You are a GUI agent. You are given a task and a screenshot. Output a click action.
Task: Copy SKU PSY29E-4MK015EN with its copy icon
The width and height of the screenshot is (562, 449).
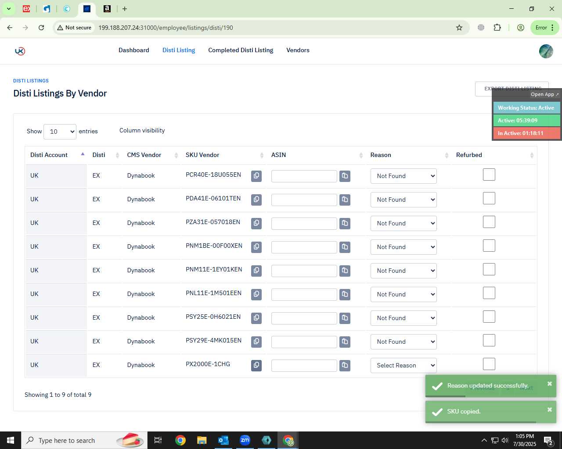[x=256, y=342]
